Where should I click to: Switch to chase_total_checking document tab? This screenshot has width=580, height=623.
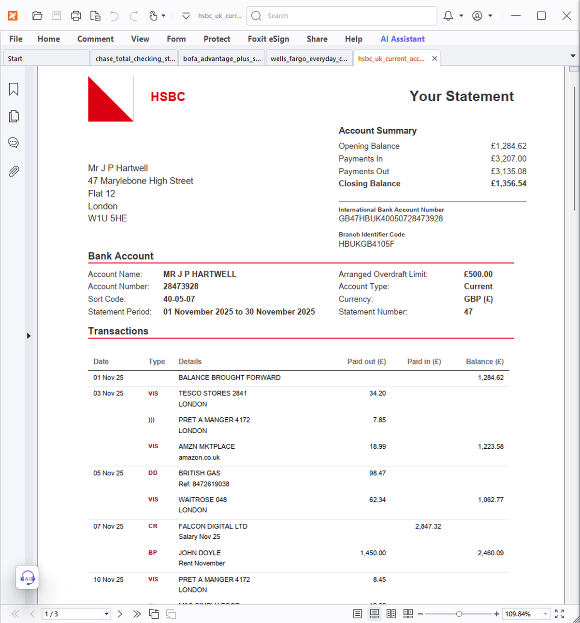(134, 59)
